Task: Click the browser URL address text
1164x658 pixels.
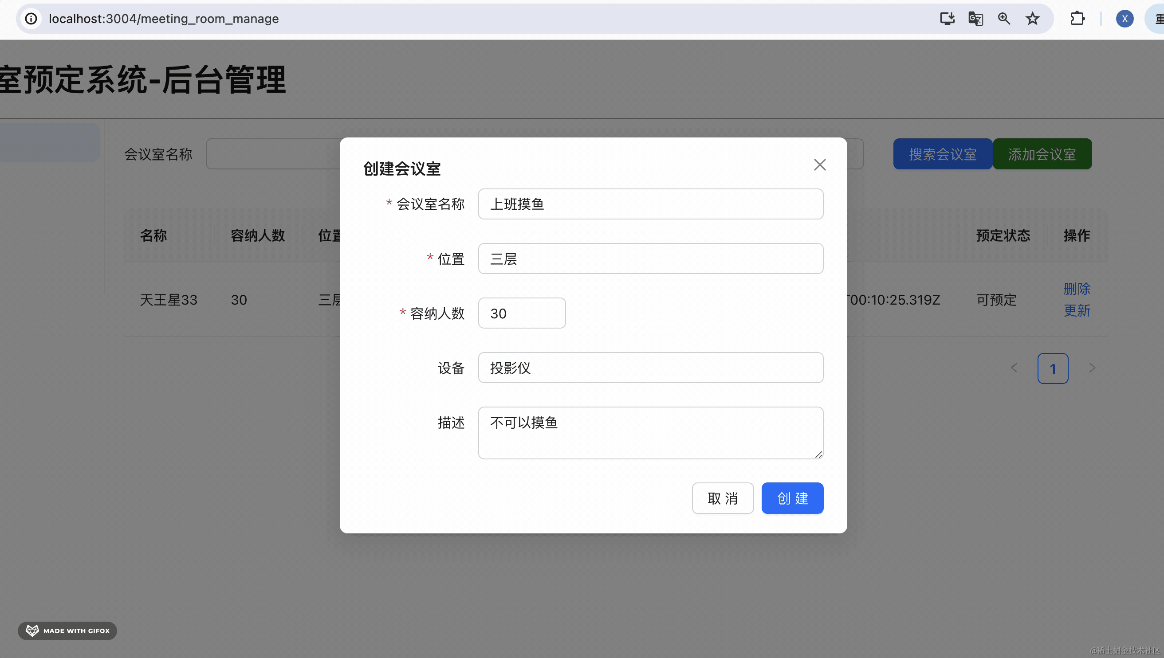Action: 164,19
